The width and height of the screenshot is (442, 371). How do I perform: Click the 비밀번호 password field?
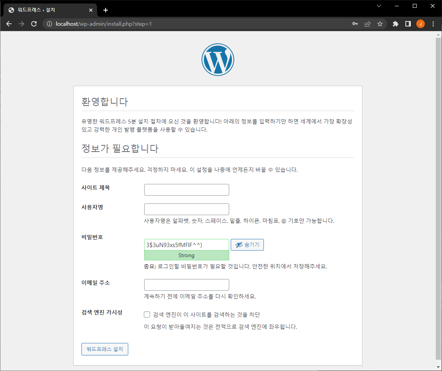(187, 245)
